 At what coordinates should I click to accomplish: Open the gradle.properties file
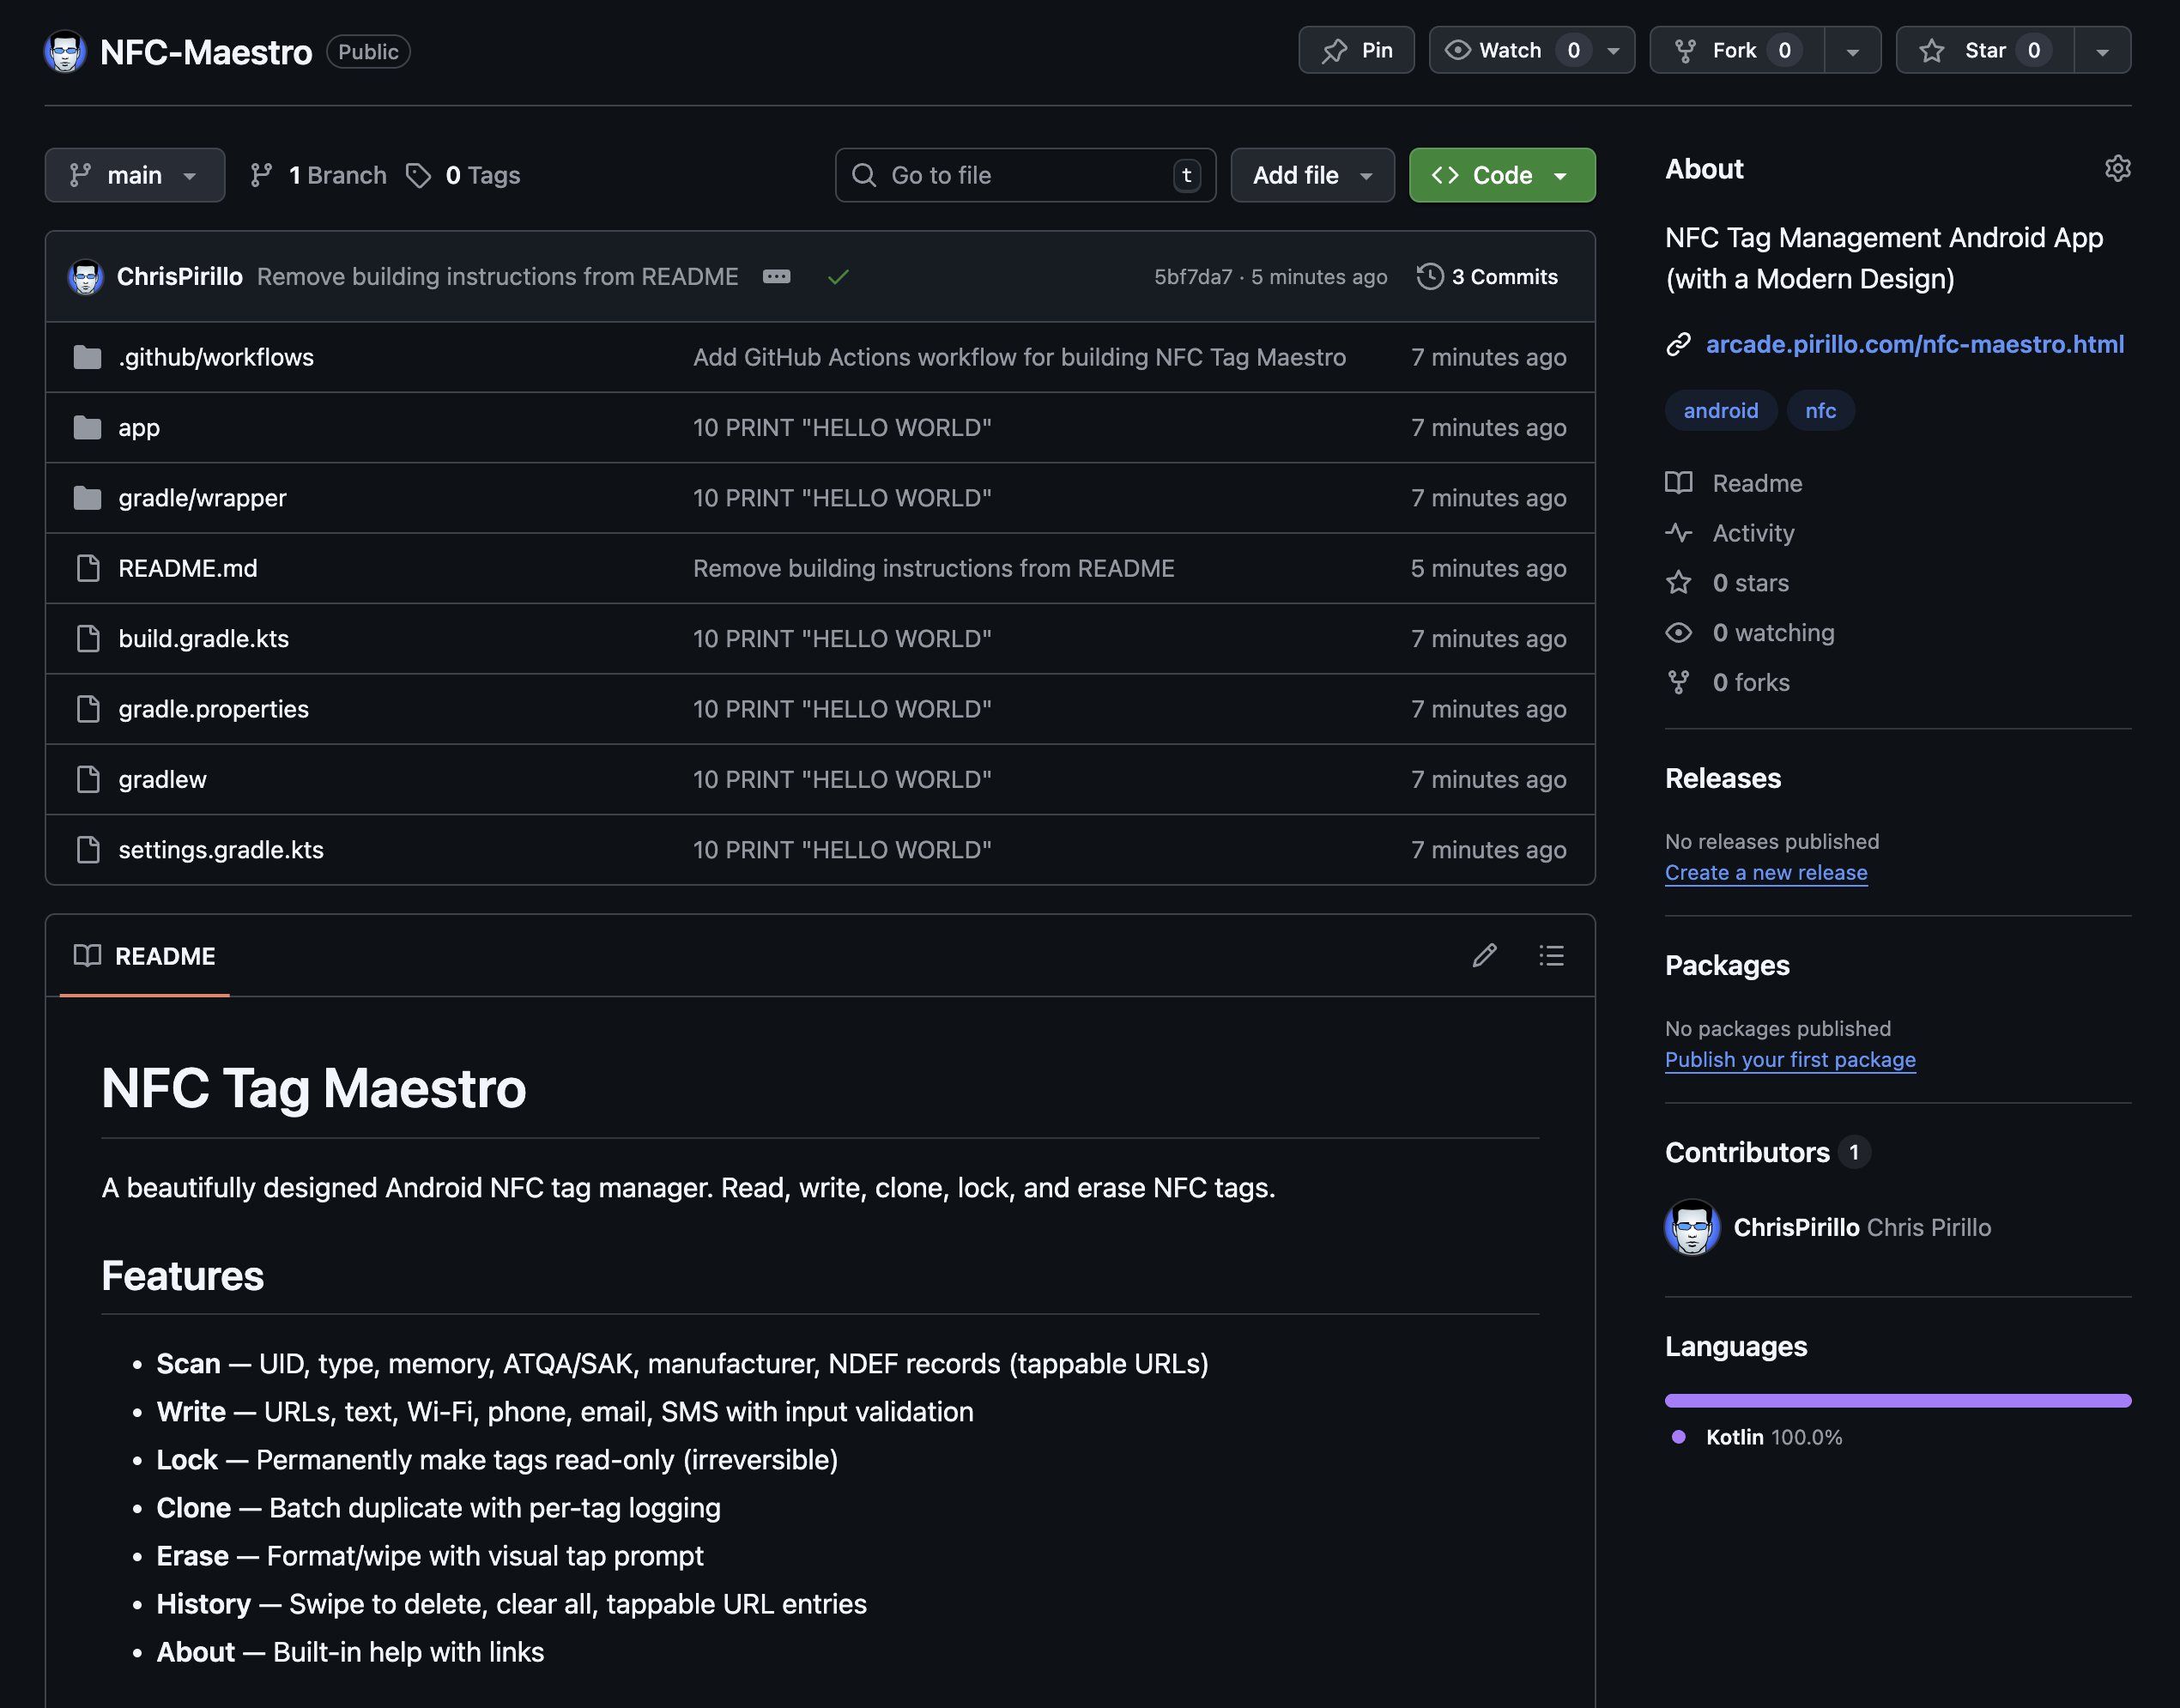(213, 708)
